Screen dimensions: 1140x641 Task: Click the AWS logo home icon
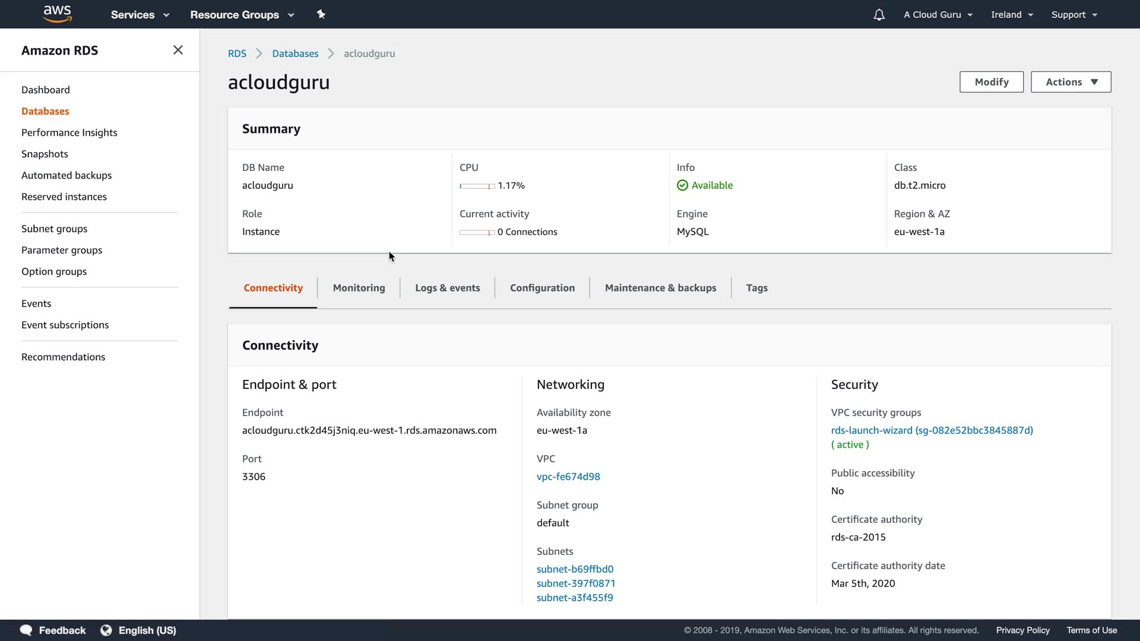pos(58,14)
